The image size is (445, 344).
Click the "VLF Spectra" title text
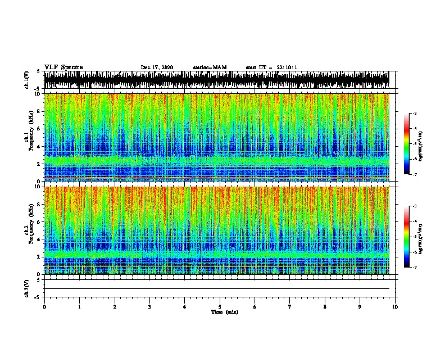pyautogui.click(x=63, y=67)
